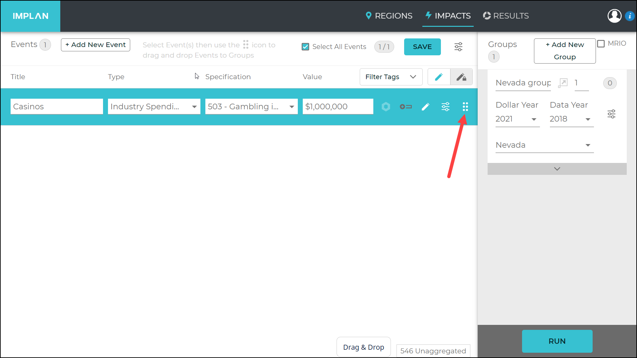Open the Nevada region dropdown

545,145
